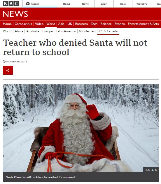Click the red share icon button
The image size is (161, 184).
coord(8,70)
